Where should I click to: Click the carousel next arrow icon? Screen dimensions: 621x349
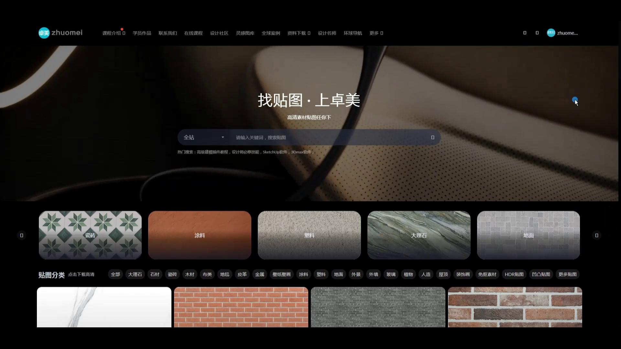point(597,236)
